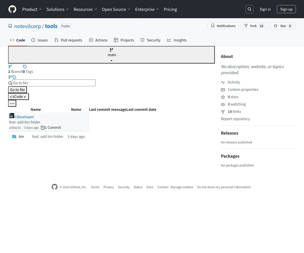Click the Activity pulse icon
304x253 pixels.
[223, 82]
